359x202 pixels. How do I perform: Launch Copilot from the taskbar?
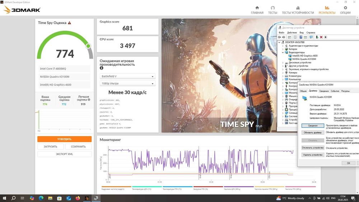coord(32,198)
